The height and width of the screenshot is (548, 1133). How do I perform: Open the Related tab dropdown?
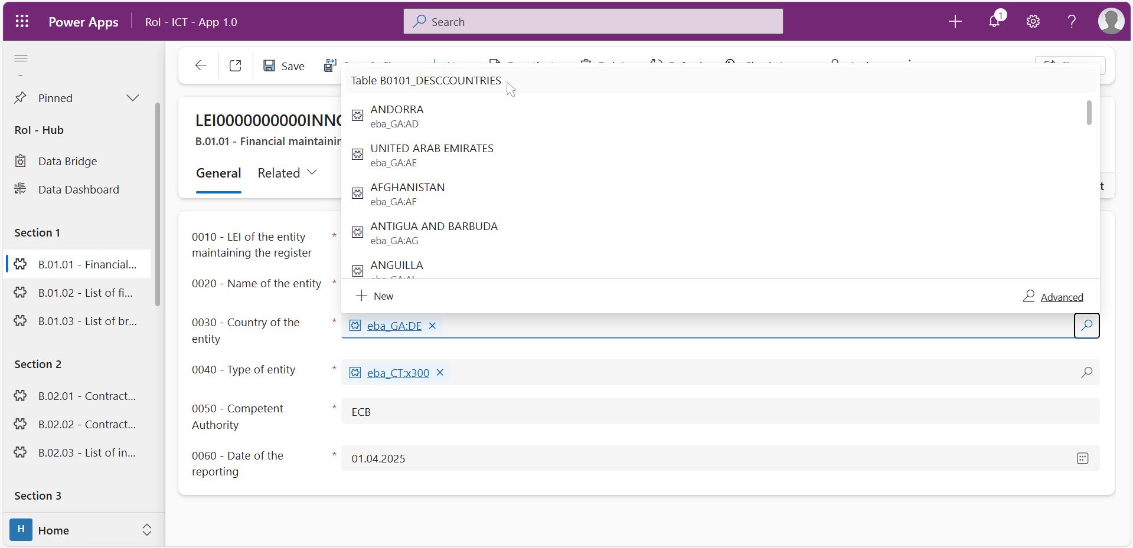(x=288, y=173)
